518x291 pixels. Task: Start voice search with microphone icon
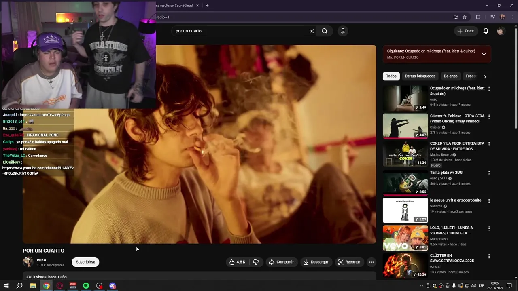click(x=343, y=31)
